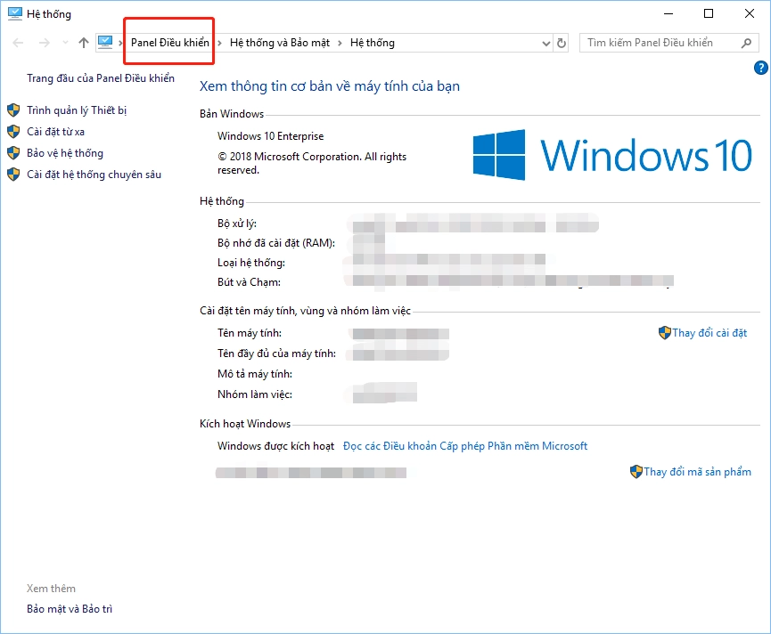Expand the chevron after Panel Điều khiển
This screenshot has height=634, width=771.
[x=218, y=42]
